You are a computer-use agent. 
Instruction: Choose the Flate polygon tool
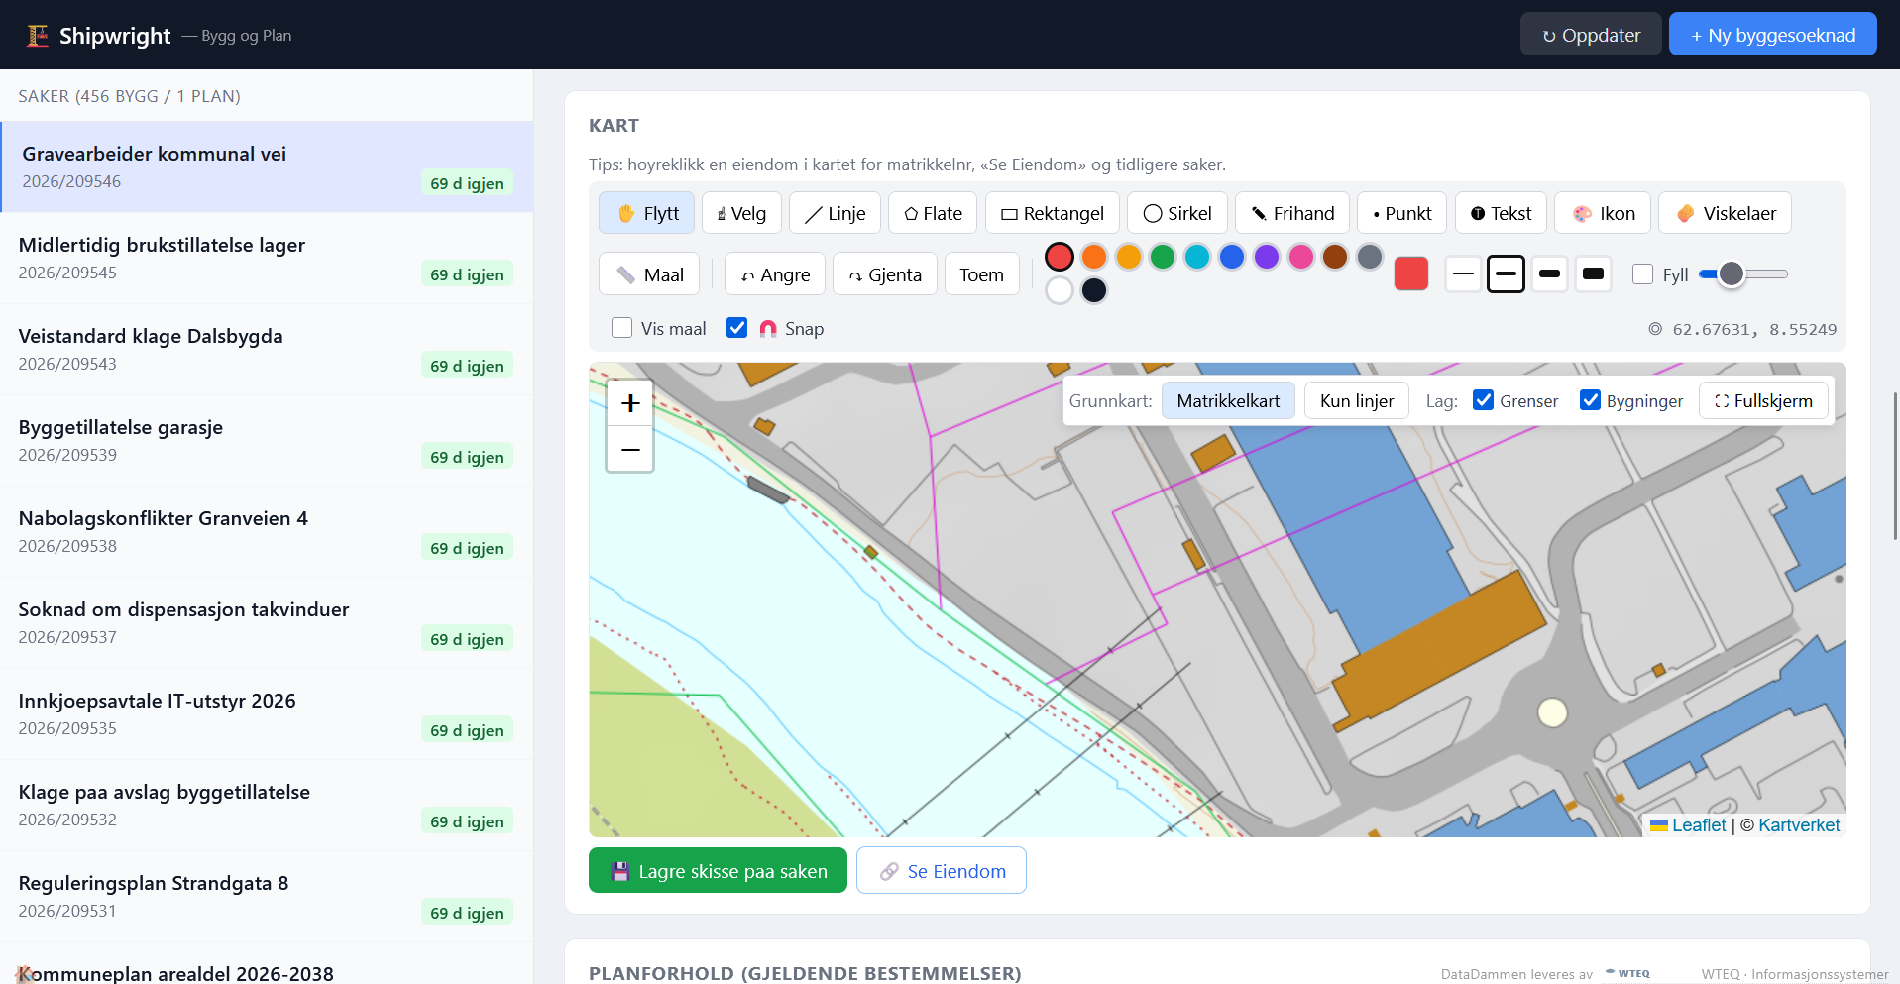933,213
